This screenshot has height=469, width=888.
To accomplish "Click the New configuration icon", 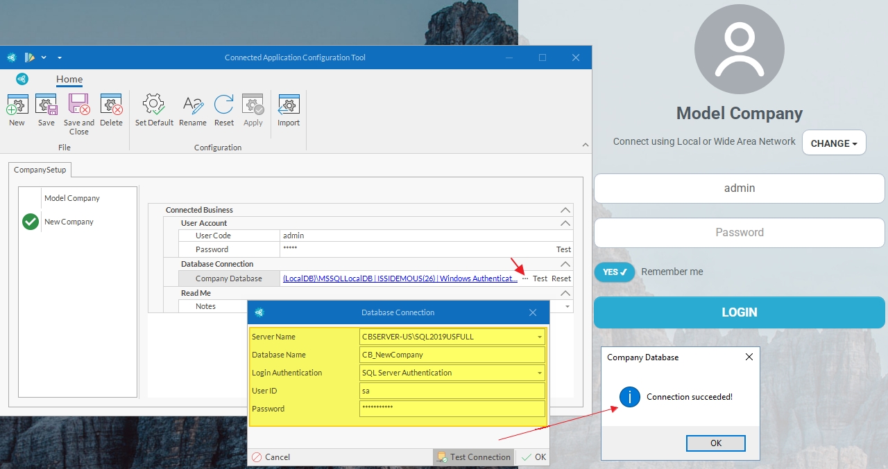I will [x=17, y=105].
